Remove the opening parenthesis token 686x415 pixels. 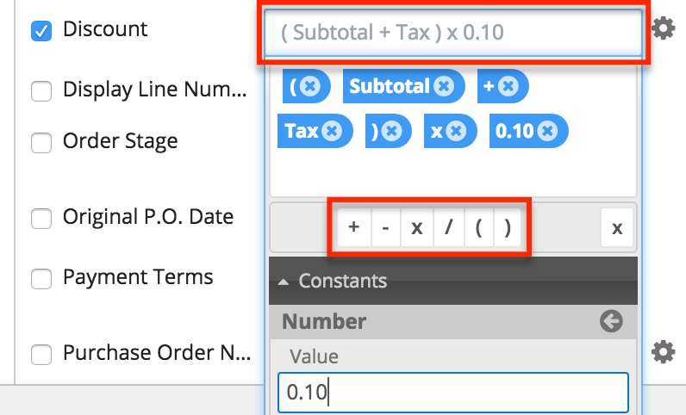(311, 86)
